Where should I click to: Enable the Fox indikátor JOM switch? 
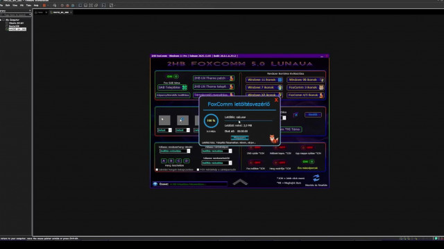tap(255, 163)
